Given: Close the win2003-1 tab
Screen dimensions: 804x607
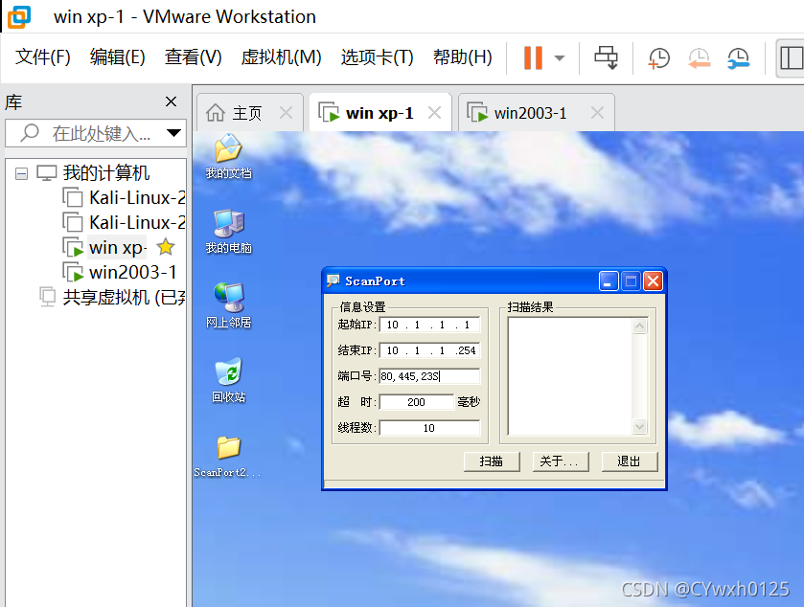Looking at the screenshot, I should click(597, 112).
